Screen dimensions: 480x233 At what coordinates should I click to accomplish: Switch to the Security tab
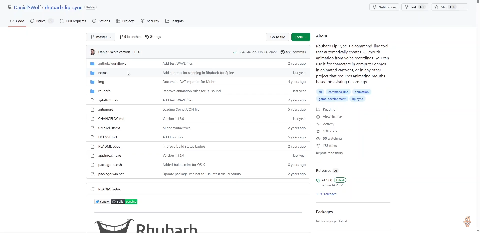point(150,21)
